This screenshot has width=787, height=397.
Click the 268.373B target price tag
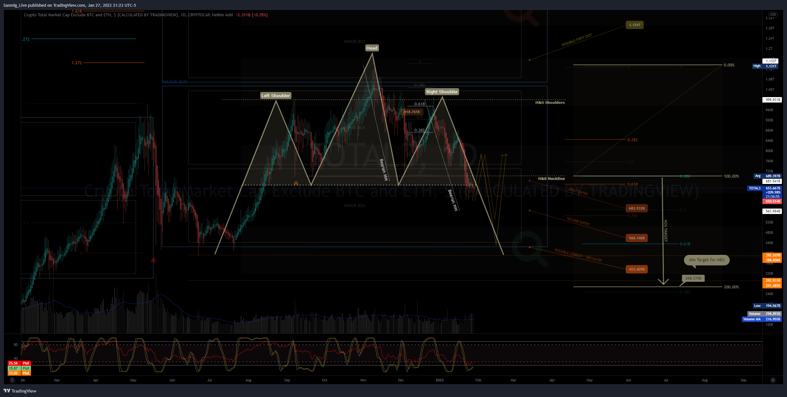tap(693, 278)
